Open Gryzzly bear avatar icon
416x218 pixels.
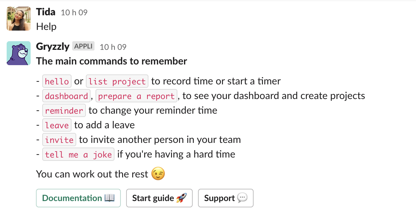click(19, 53)
